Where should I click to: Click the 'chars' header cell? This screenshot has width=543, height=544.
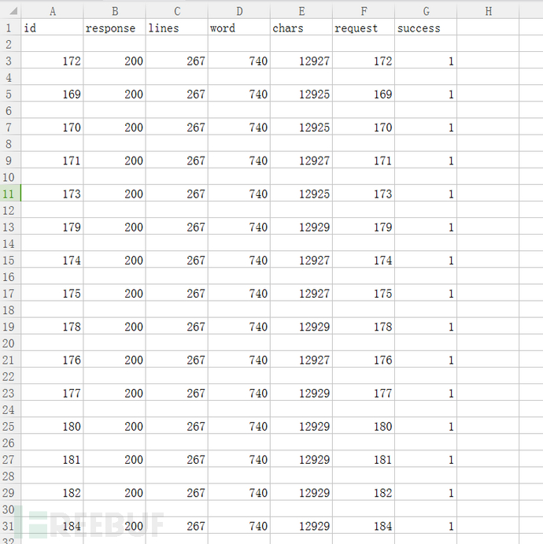(301, 28)
